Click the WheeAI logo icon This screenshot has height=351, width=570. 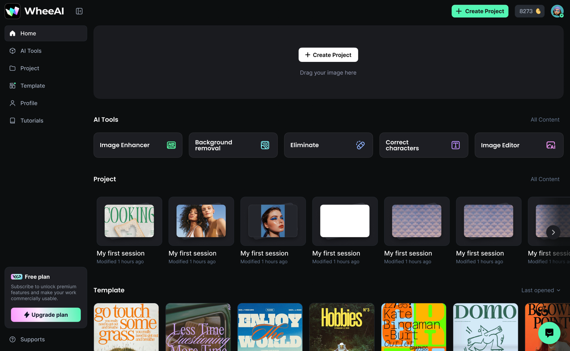point(12,11)
